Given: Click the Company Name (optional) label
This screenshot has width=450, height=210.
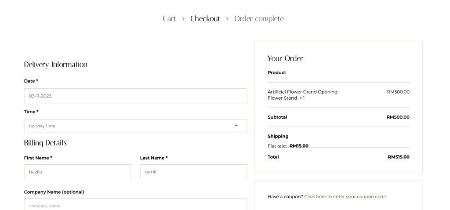Looking at the screenshot, I should point(54,192).
